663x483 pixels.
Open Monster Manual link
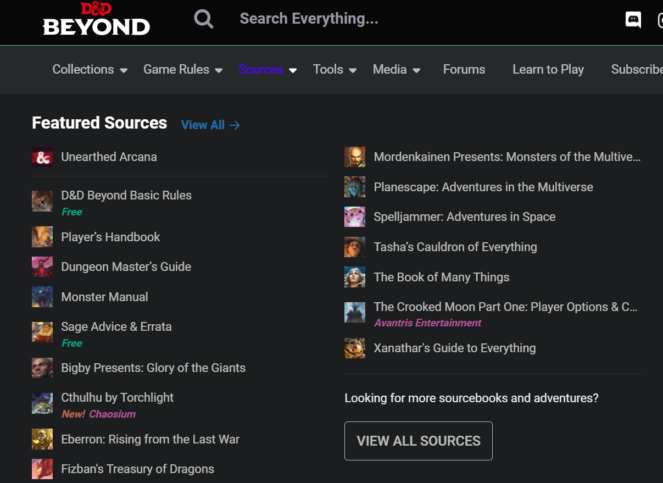104,297
